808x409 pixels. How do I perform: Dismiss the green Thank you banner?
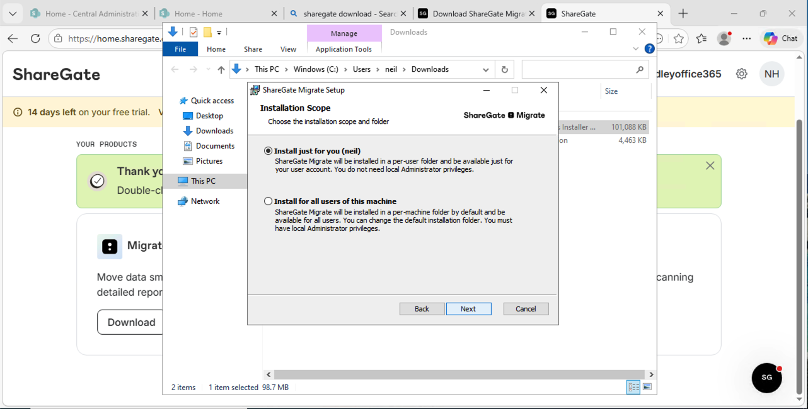pos(710,165)
